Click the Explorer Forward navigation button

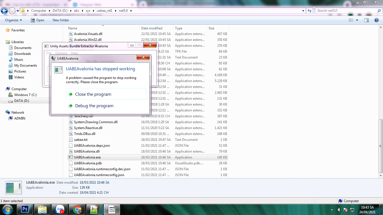tap(12, 11)
